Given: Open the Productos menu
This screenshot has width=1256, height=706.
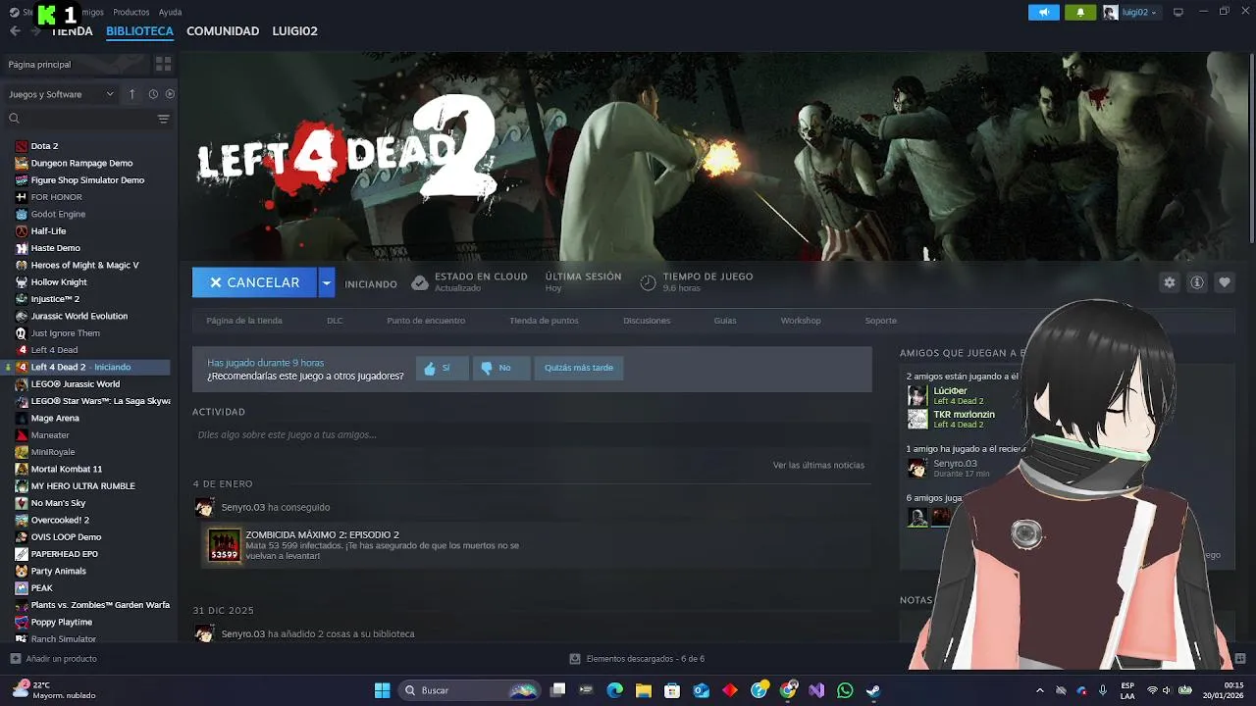Looking at the screenshot, I should click(x=131, y=12).
